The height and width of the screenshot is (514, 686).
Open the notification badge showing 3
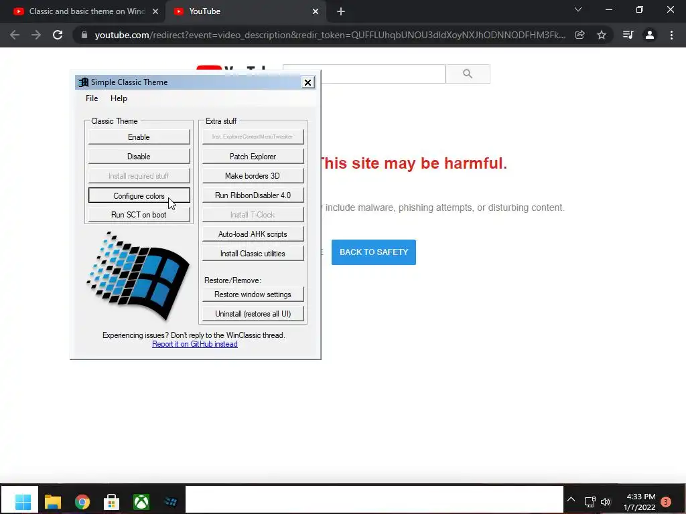point(666,502)
